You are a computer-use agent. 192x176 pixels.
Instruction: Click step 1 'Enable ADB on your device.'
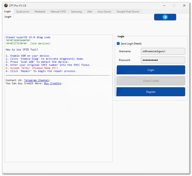coord(28,56)
